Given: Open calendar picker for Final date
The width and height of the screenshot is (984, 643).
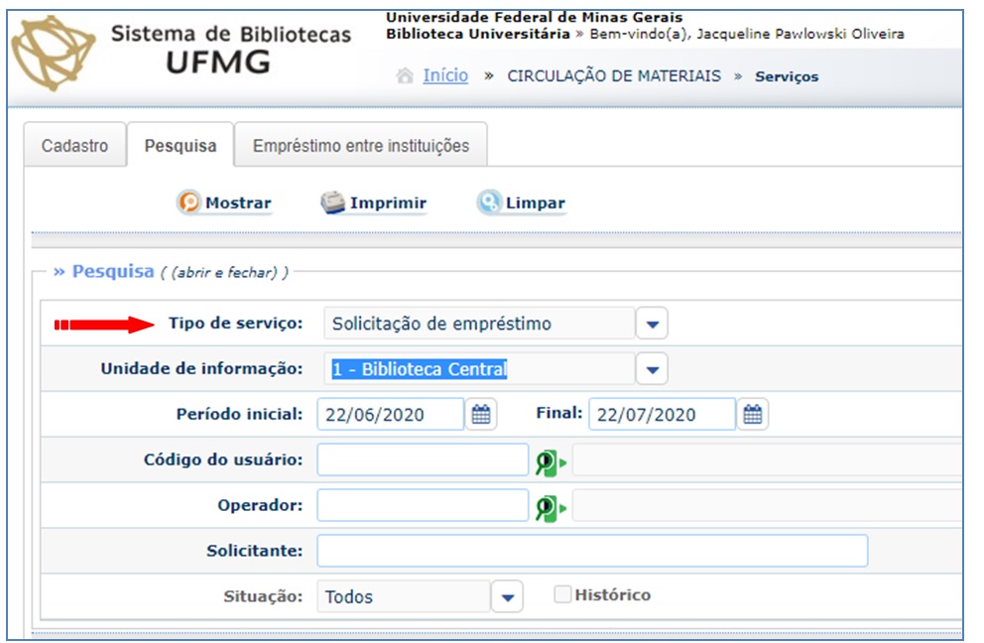Looking at the screenshot, I should coord(753,415).
